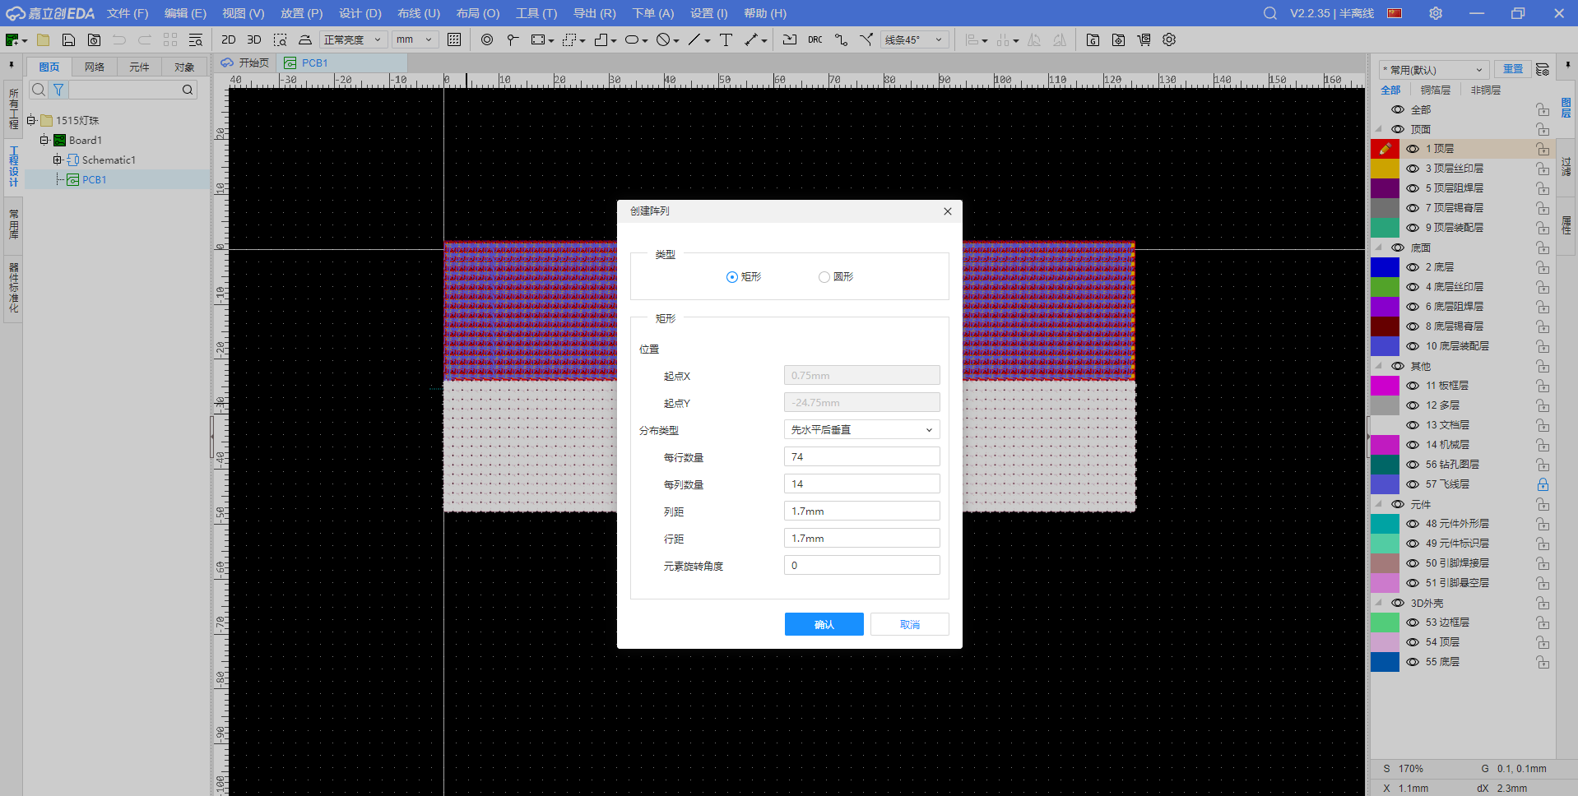The image size is (1578, 796).
Task: Open the 线条45° routing angle dropdown
Action: coord(914,39)
